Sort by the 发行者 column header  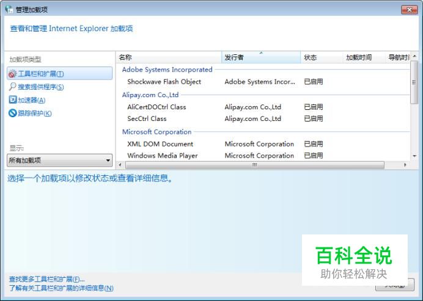261,57
